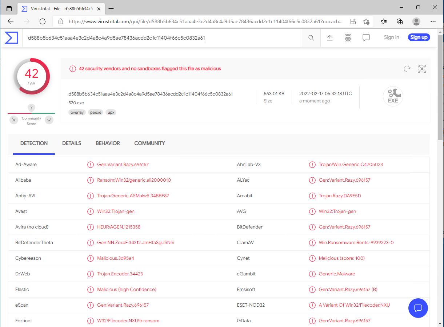This screenshot has height=327, width=444.
Task: Click the DrWeb Trojan.Encoder.34423 result
Action: tap(120, 274)
